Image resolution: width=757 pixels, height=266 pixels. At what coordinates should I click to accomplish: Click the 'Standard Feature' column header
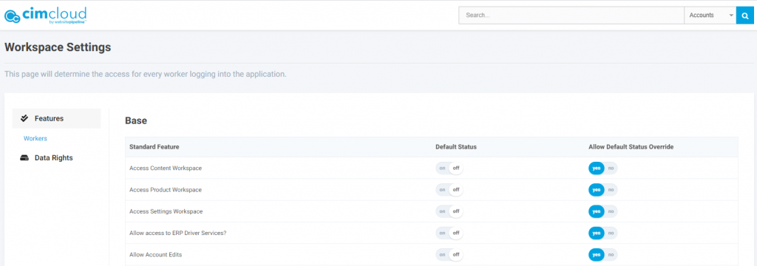pyautogui.click(x=155, y=147)
